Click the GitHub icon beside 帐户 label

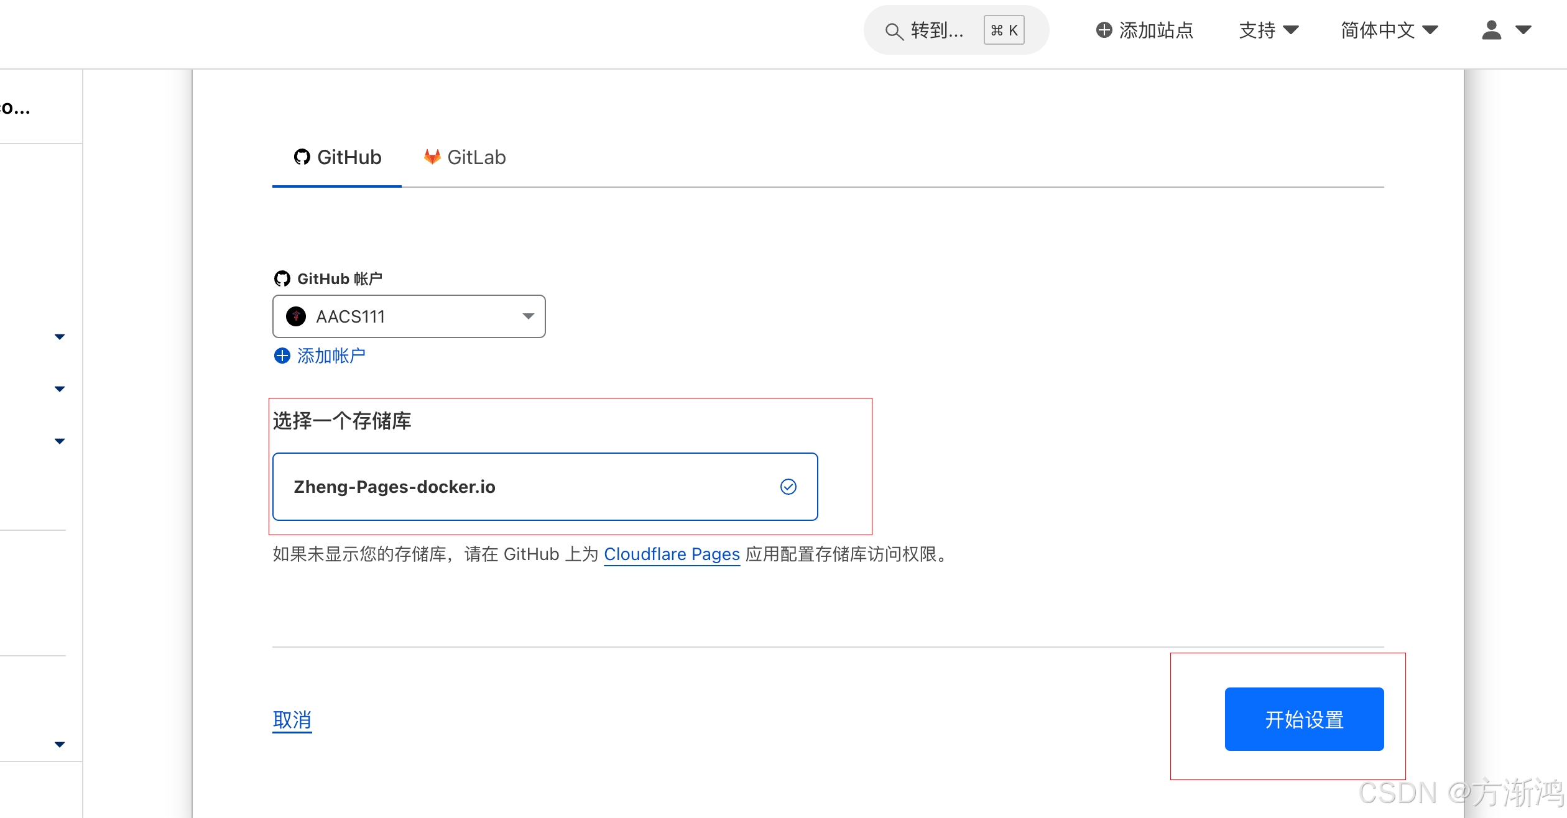(x=282, y=278)
